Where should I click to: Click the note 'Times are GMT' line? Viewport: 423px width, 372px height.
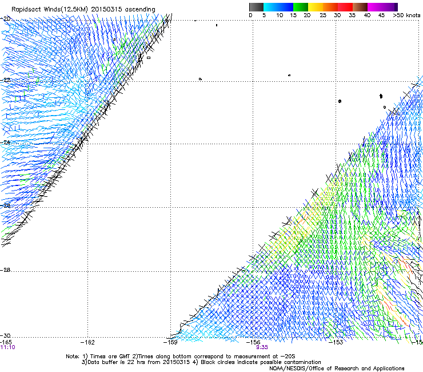pos(181,357)
